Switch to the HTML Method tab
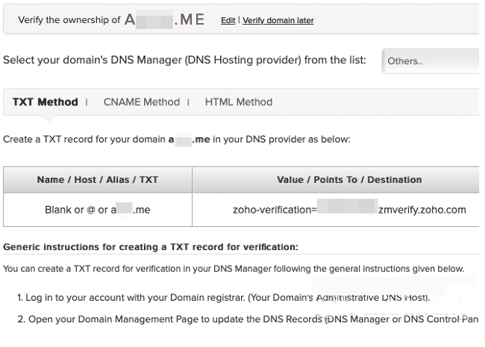Viewport: 485px width, 347px height. point(238,102)
